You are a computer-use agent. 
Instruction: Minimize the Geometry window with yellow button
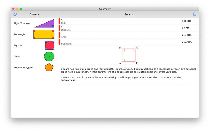(x=17, y=9)
